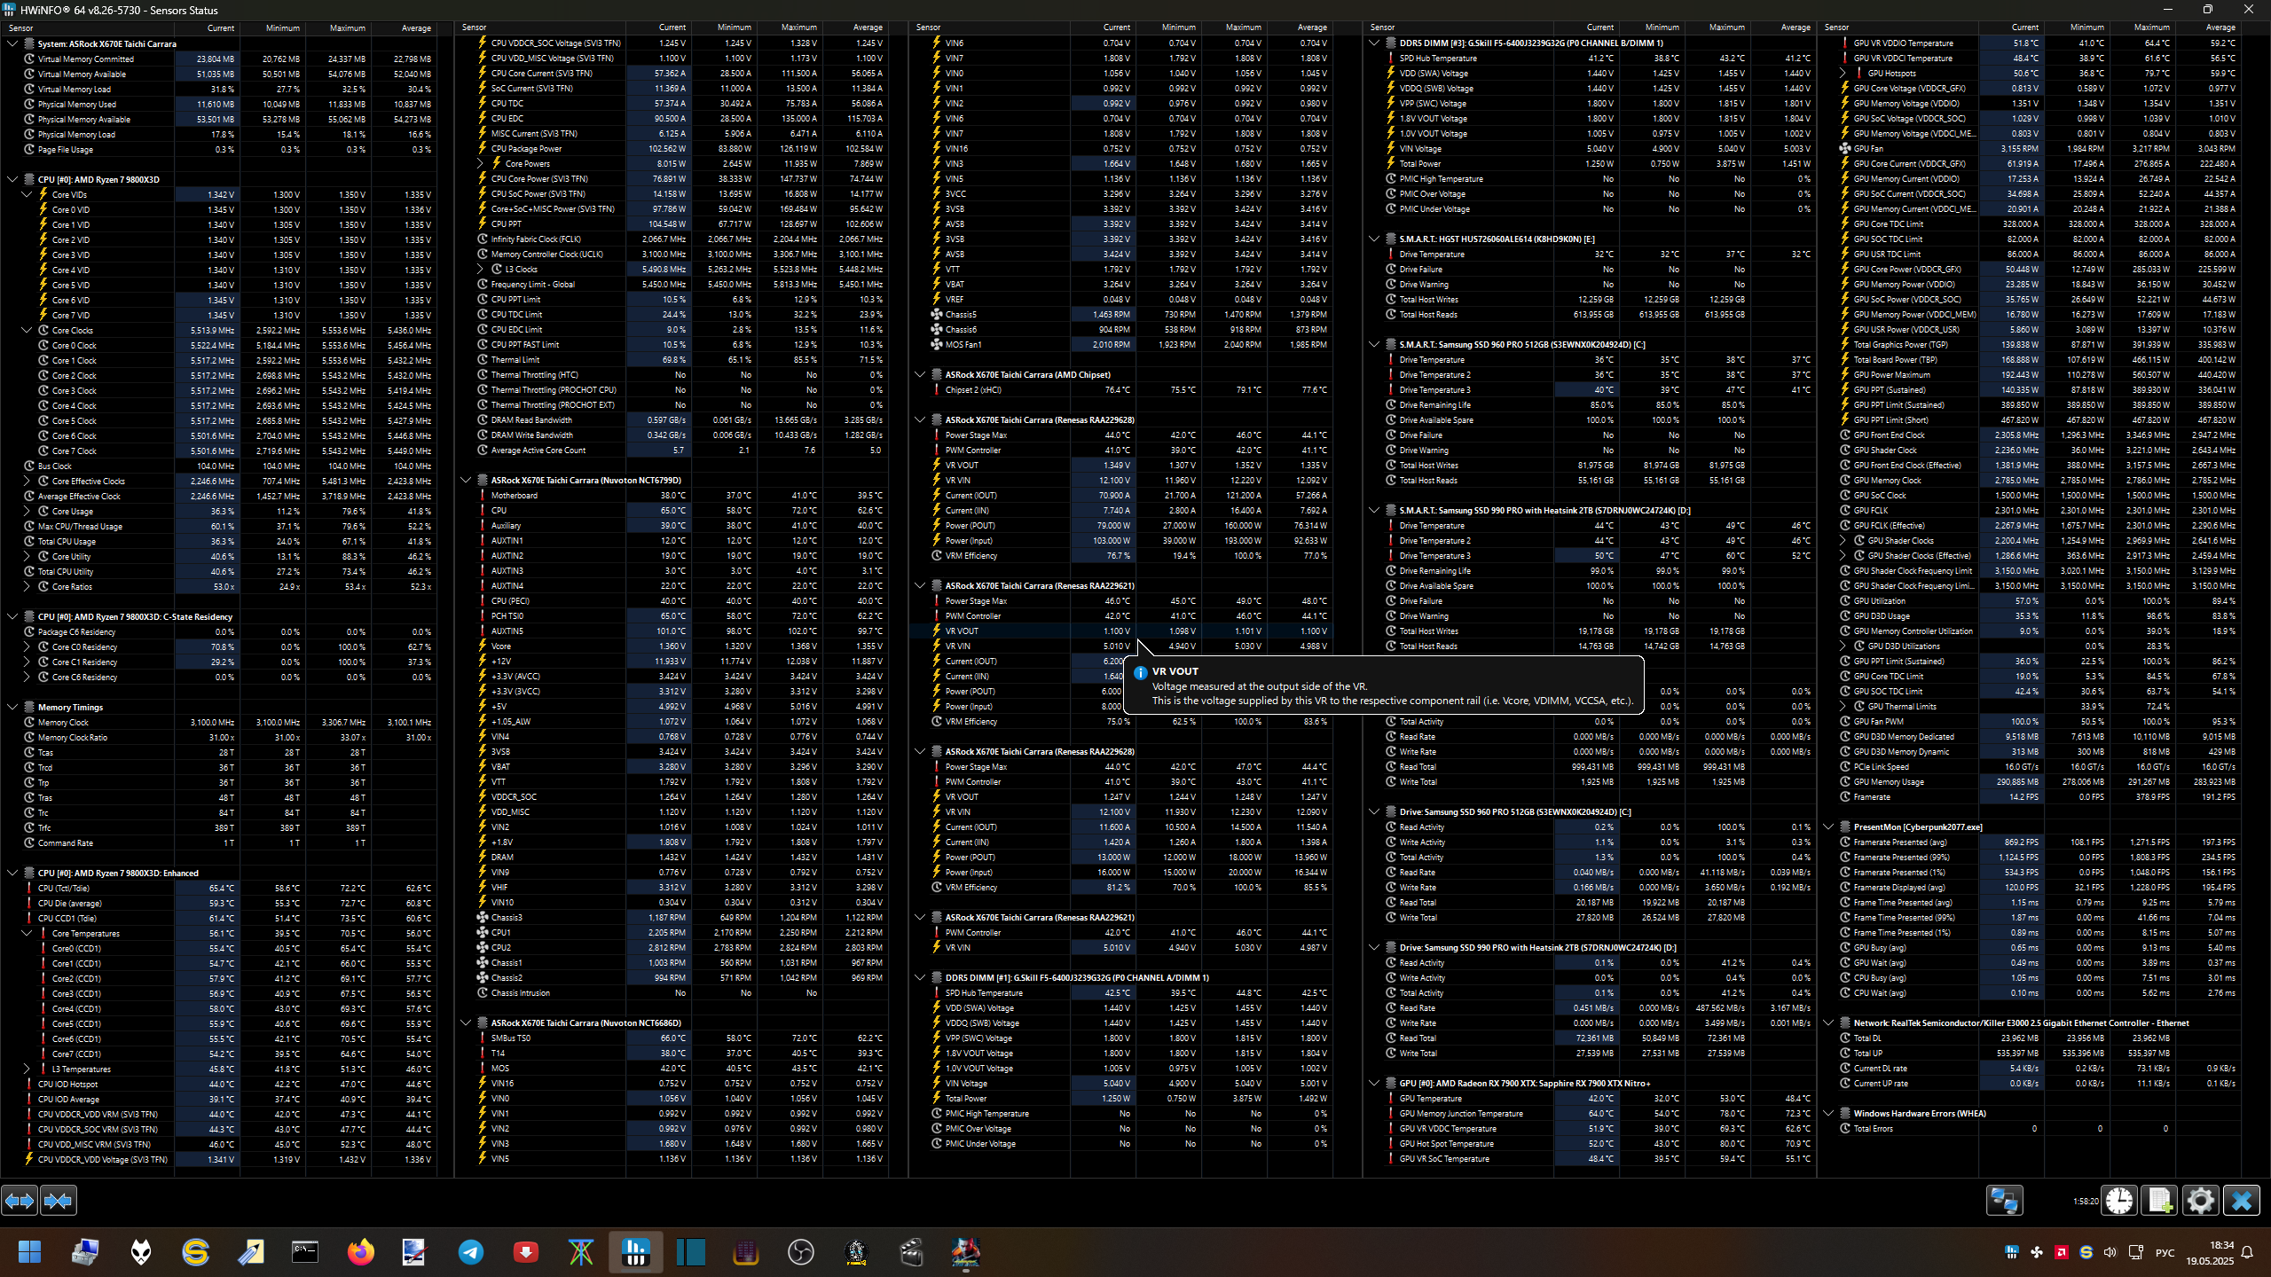Viewport: 2271px width, 1277px height.
Task: Select the VR VOUT row under RAA229621
Action: [x=962, y=631]
